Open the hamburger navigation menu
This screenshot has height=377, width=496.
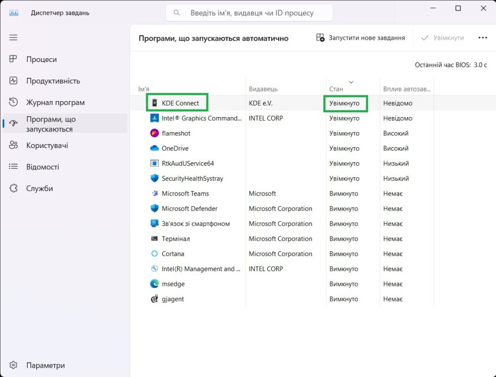point(13,38)
